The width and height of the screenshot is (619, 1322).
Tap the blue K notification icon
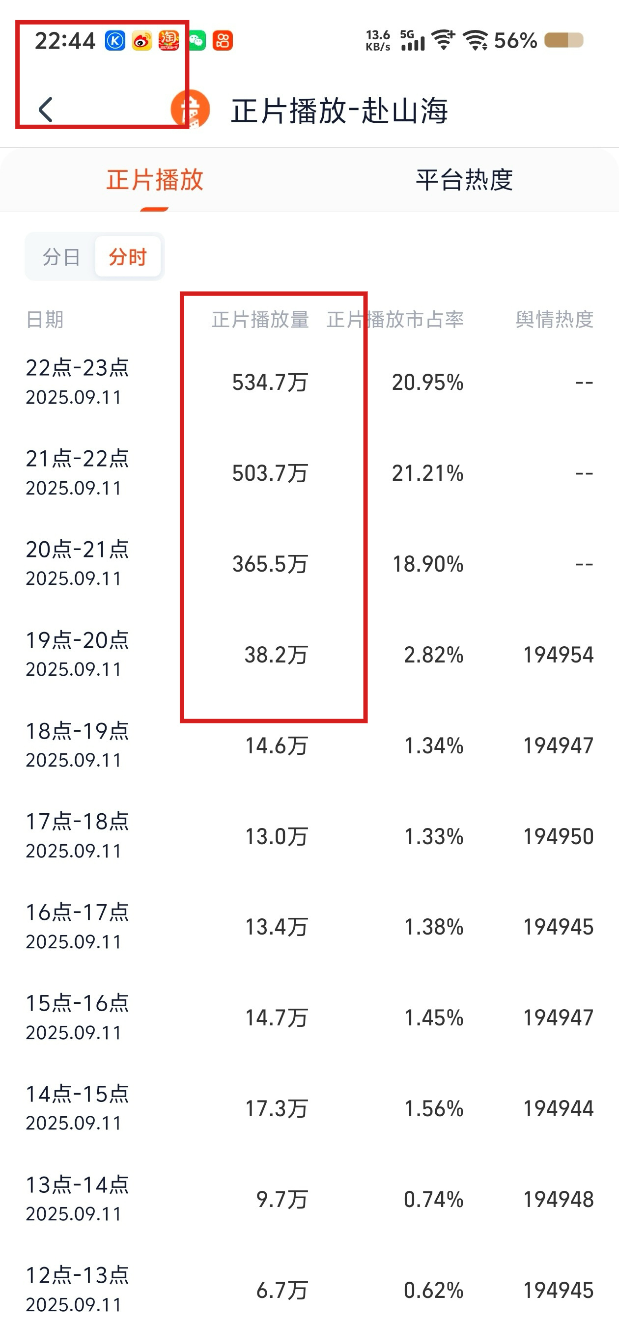tap(115, 41)
